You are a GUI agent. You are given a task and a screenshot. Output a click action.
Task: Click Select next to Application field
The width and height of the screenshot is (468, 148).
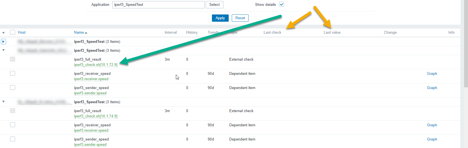point(214,5)
